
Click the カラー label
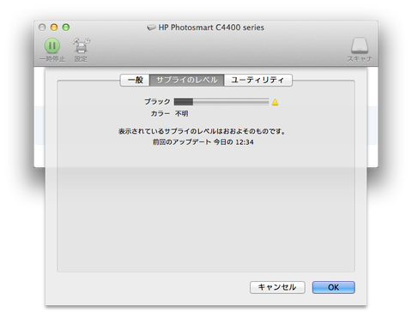[161, 114]
